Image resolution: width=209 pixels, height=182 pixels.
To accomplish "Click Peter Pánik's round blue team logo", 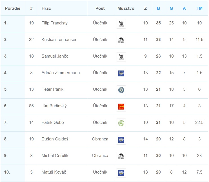I will (x=121, y=90).
